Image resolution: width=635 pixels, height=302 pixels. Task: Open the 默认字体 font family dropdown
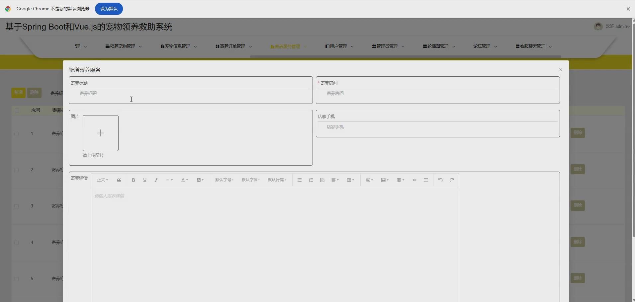(250, 180)
